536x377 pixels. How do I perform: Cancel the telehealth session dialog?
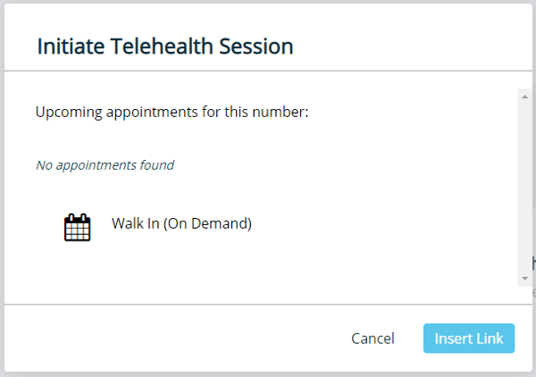[373, 339]
